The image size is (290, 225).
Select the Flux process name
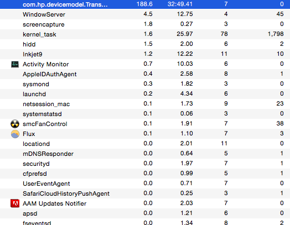point(29,134)
